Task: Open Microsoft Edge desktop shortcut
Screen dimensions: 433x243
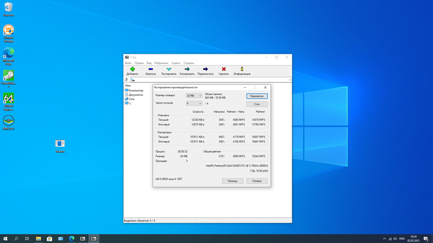Action: (8, 56)
